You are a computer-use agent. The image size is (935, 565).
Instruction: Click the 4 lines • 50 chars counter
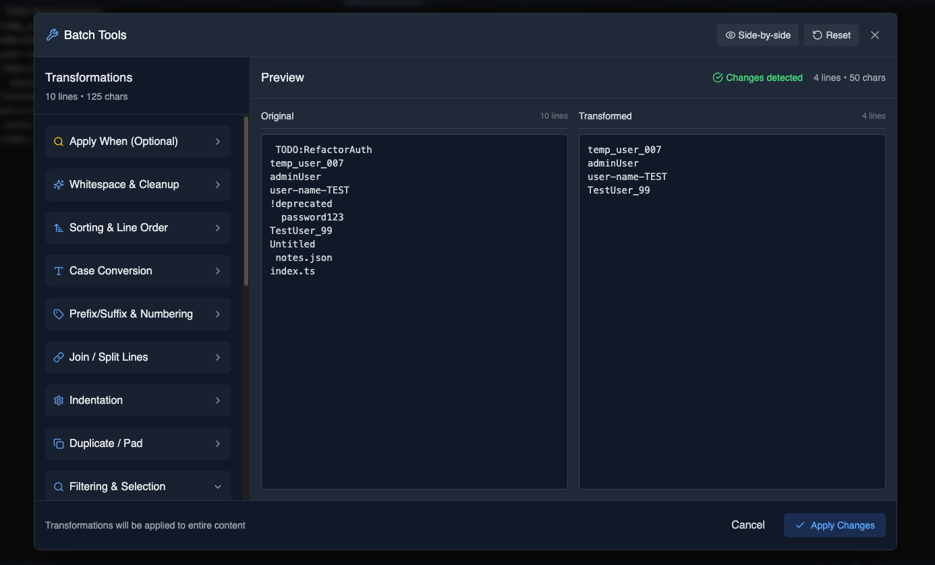click(849, 78)
